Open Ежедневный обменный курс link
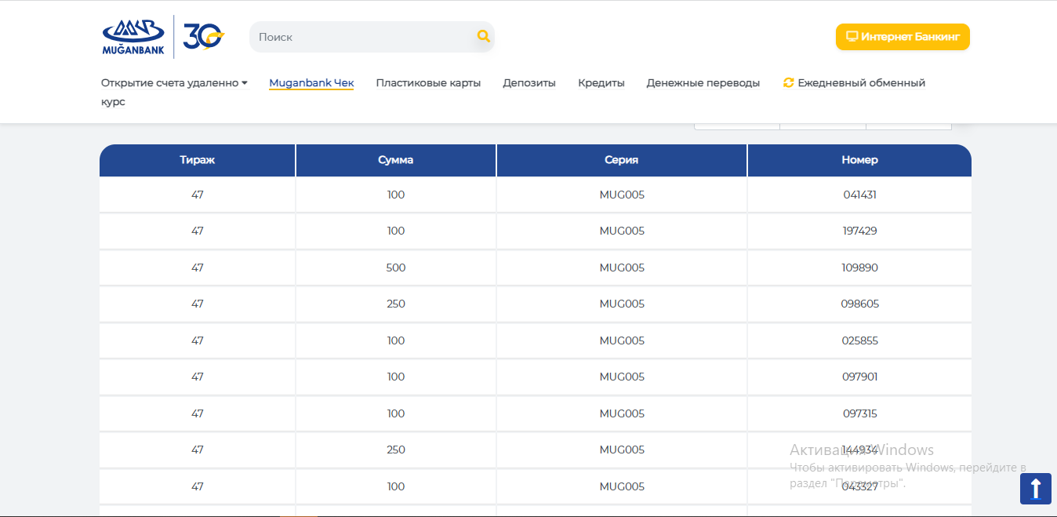Screen dimensions: 1057x517 coord(861,83)
